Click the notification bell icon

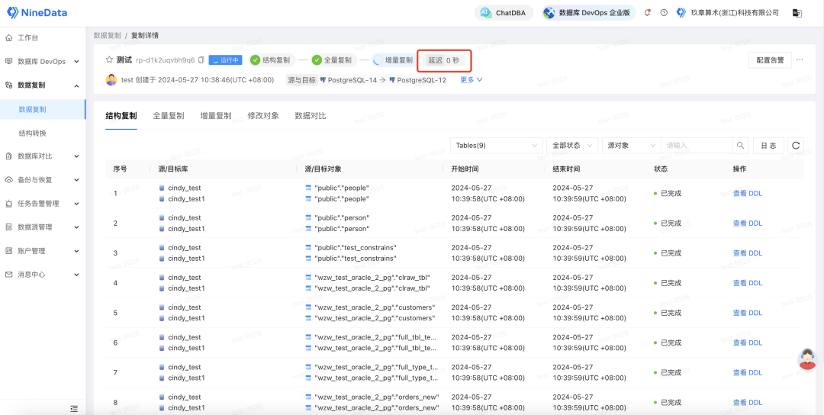(648, 13)
